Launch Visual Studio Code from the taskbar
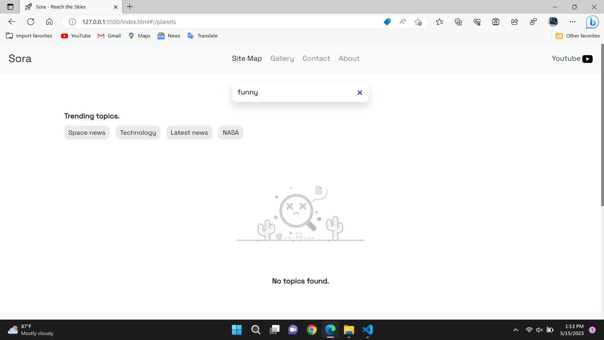 coord(367,330)
